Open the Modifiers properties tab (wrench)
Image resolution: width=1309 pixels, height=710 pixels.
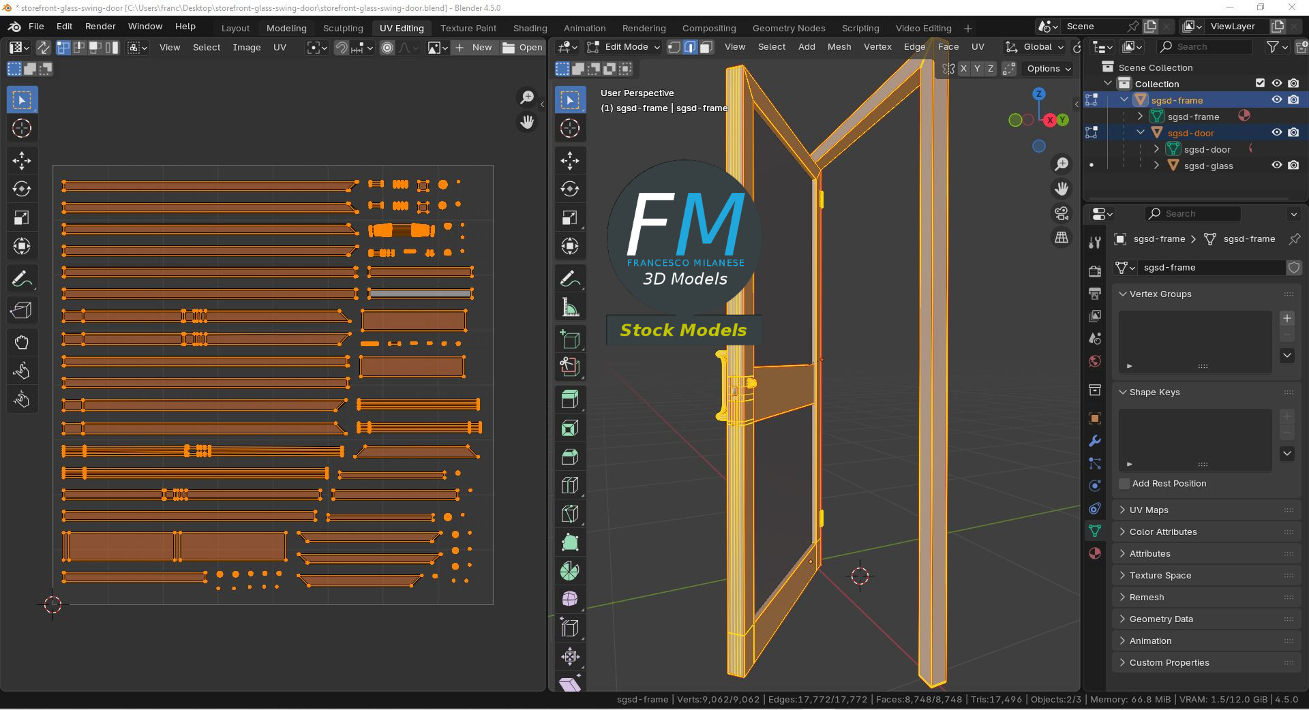(x=1095, y=441)
